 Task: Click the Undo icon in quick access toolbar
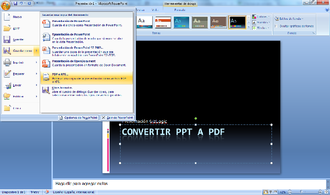pyautogui.click(x=21, y=4)
